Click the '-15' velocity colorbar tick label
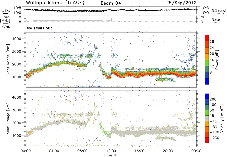Image resolution: width=227 pixels, height=157 pixels. point(213,121)
